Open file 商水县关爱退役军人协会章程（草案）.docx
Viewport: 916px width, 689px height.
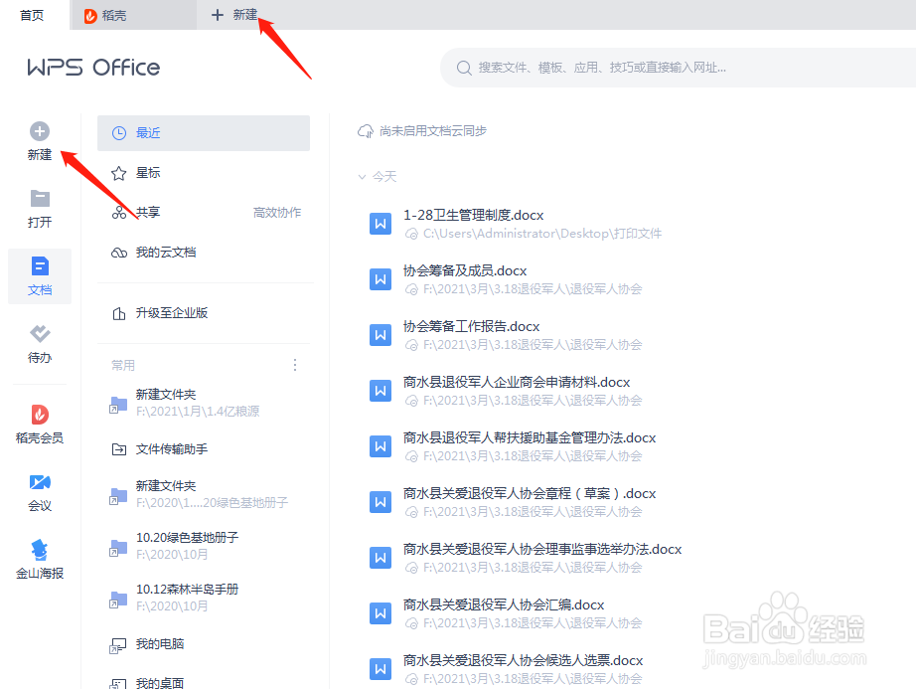pos(530,494)
